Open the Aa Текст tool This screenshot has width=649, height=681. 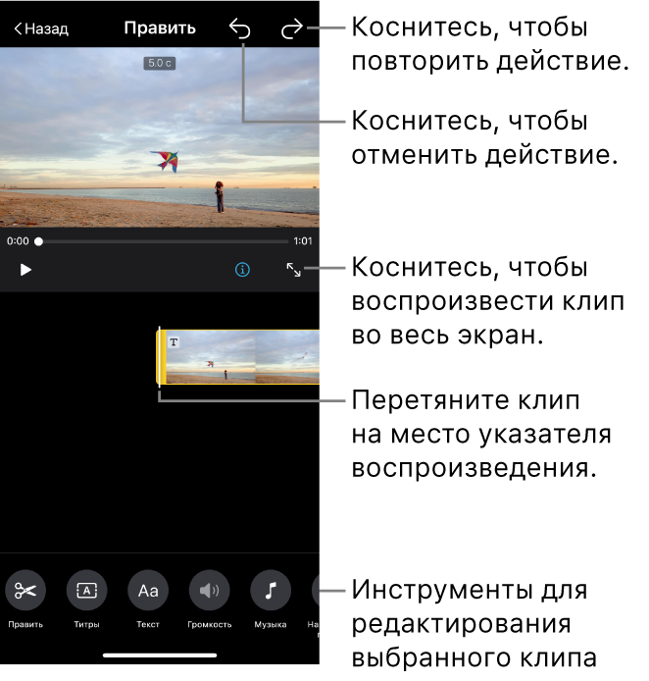[x=148, y=590]
